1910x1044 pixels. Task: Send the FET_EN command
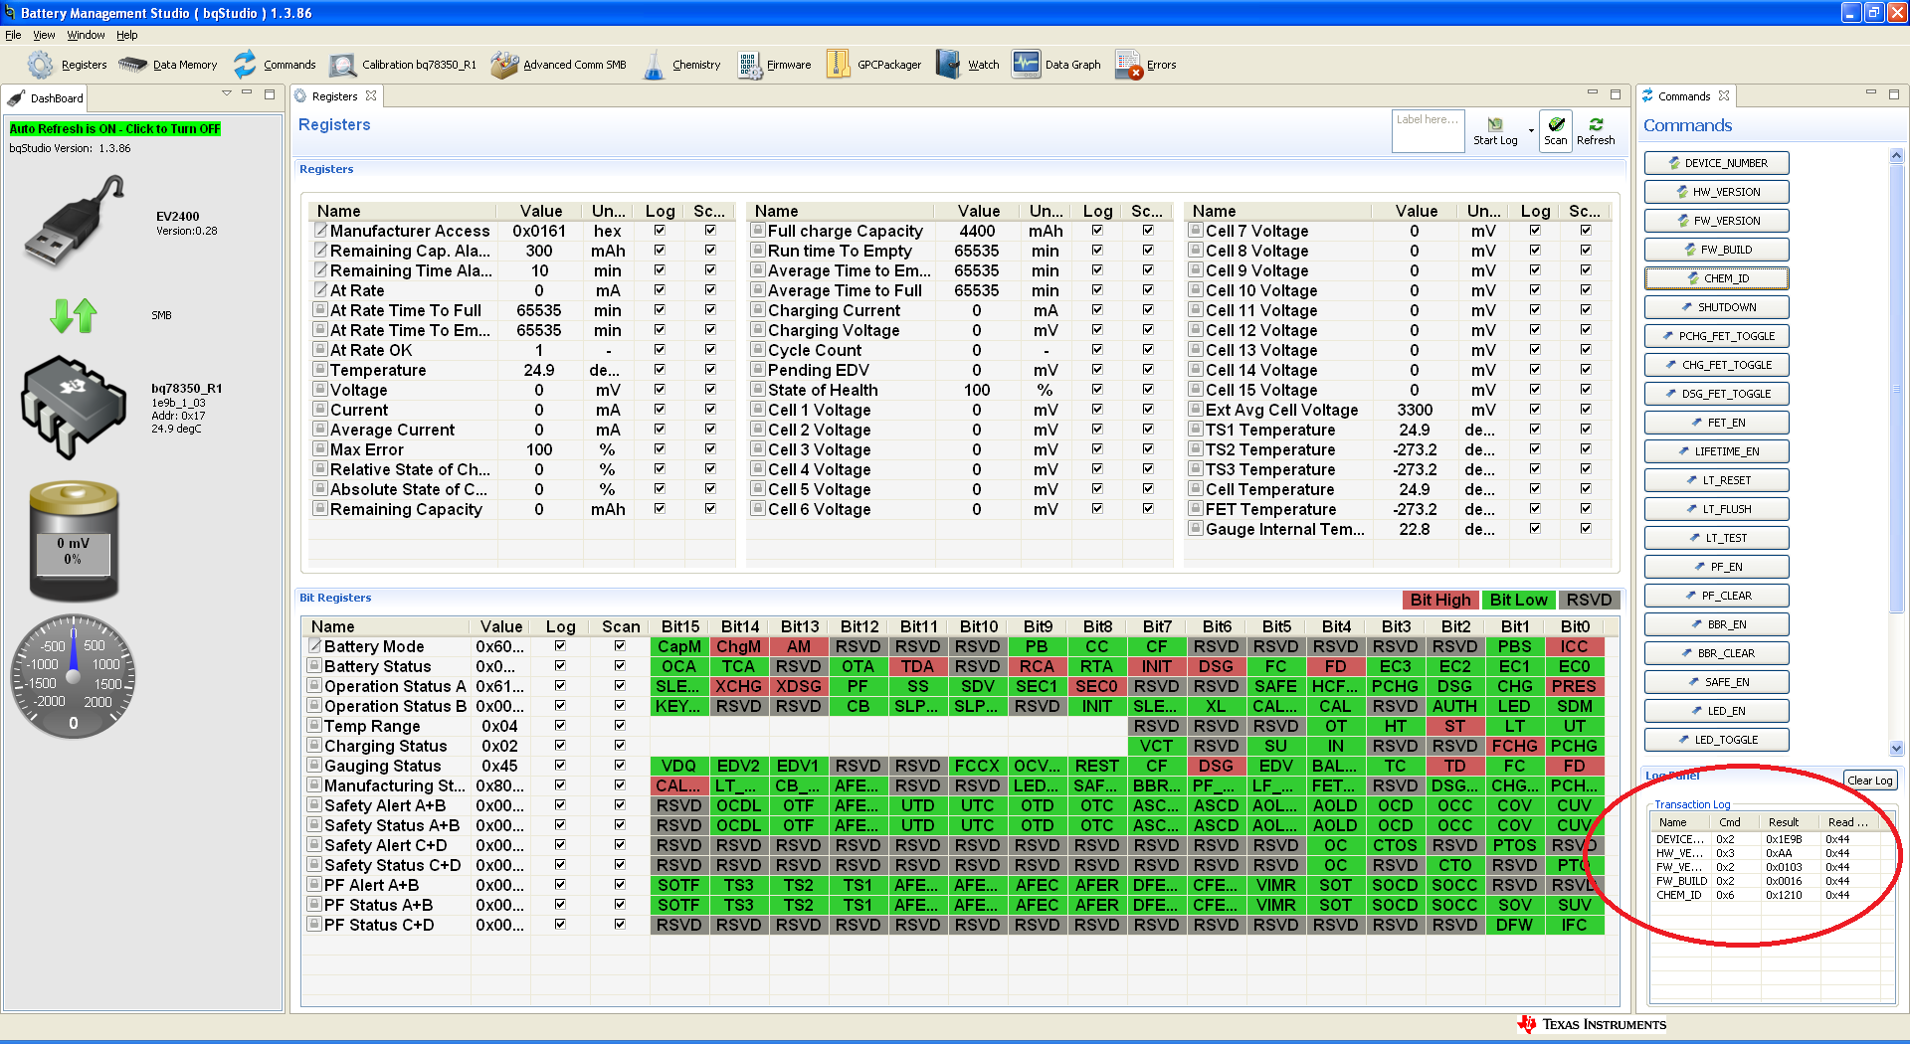[1716, 423]
